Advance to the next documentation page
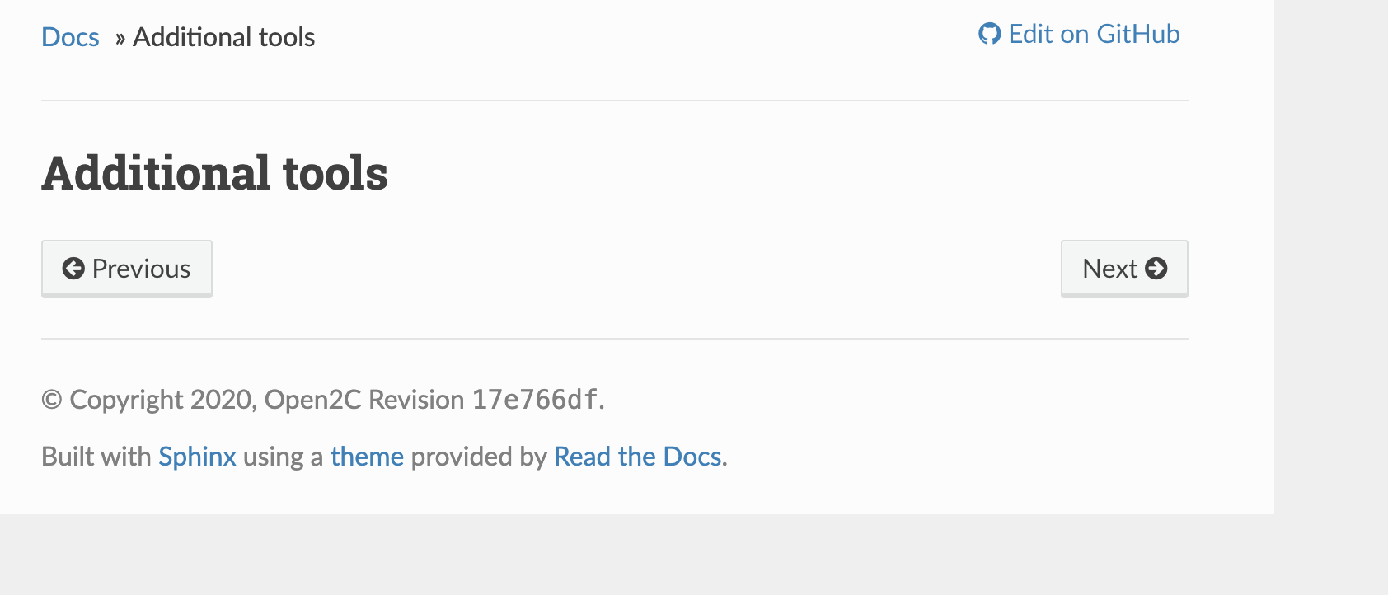 tap(1124, 268)
